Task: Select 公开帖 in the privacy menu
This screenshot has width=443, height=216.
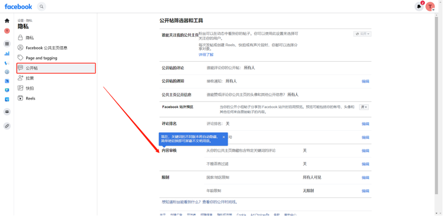Action: coord(56,68)
